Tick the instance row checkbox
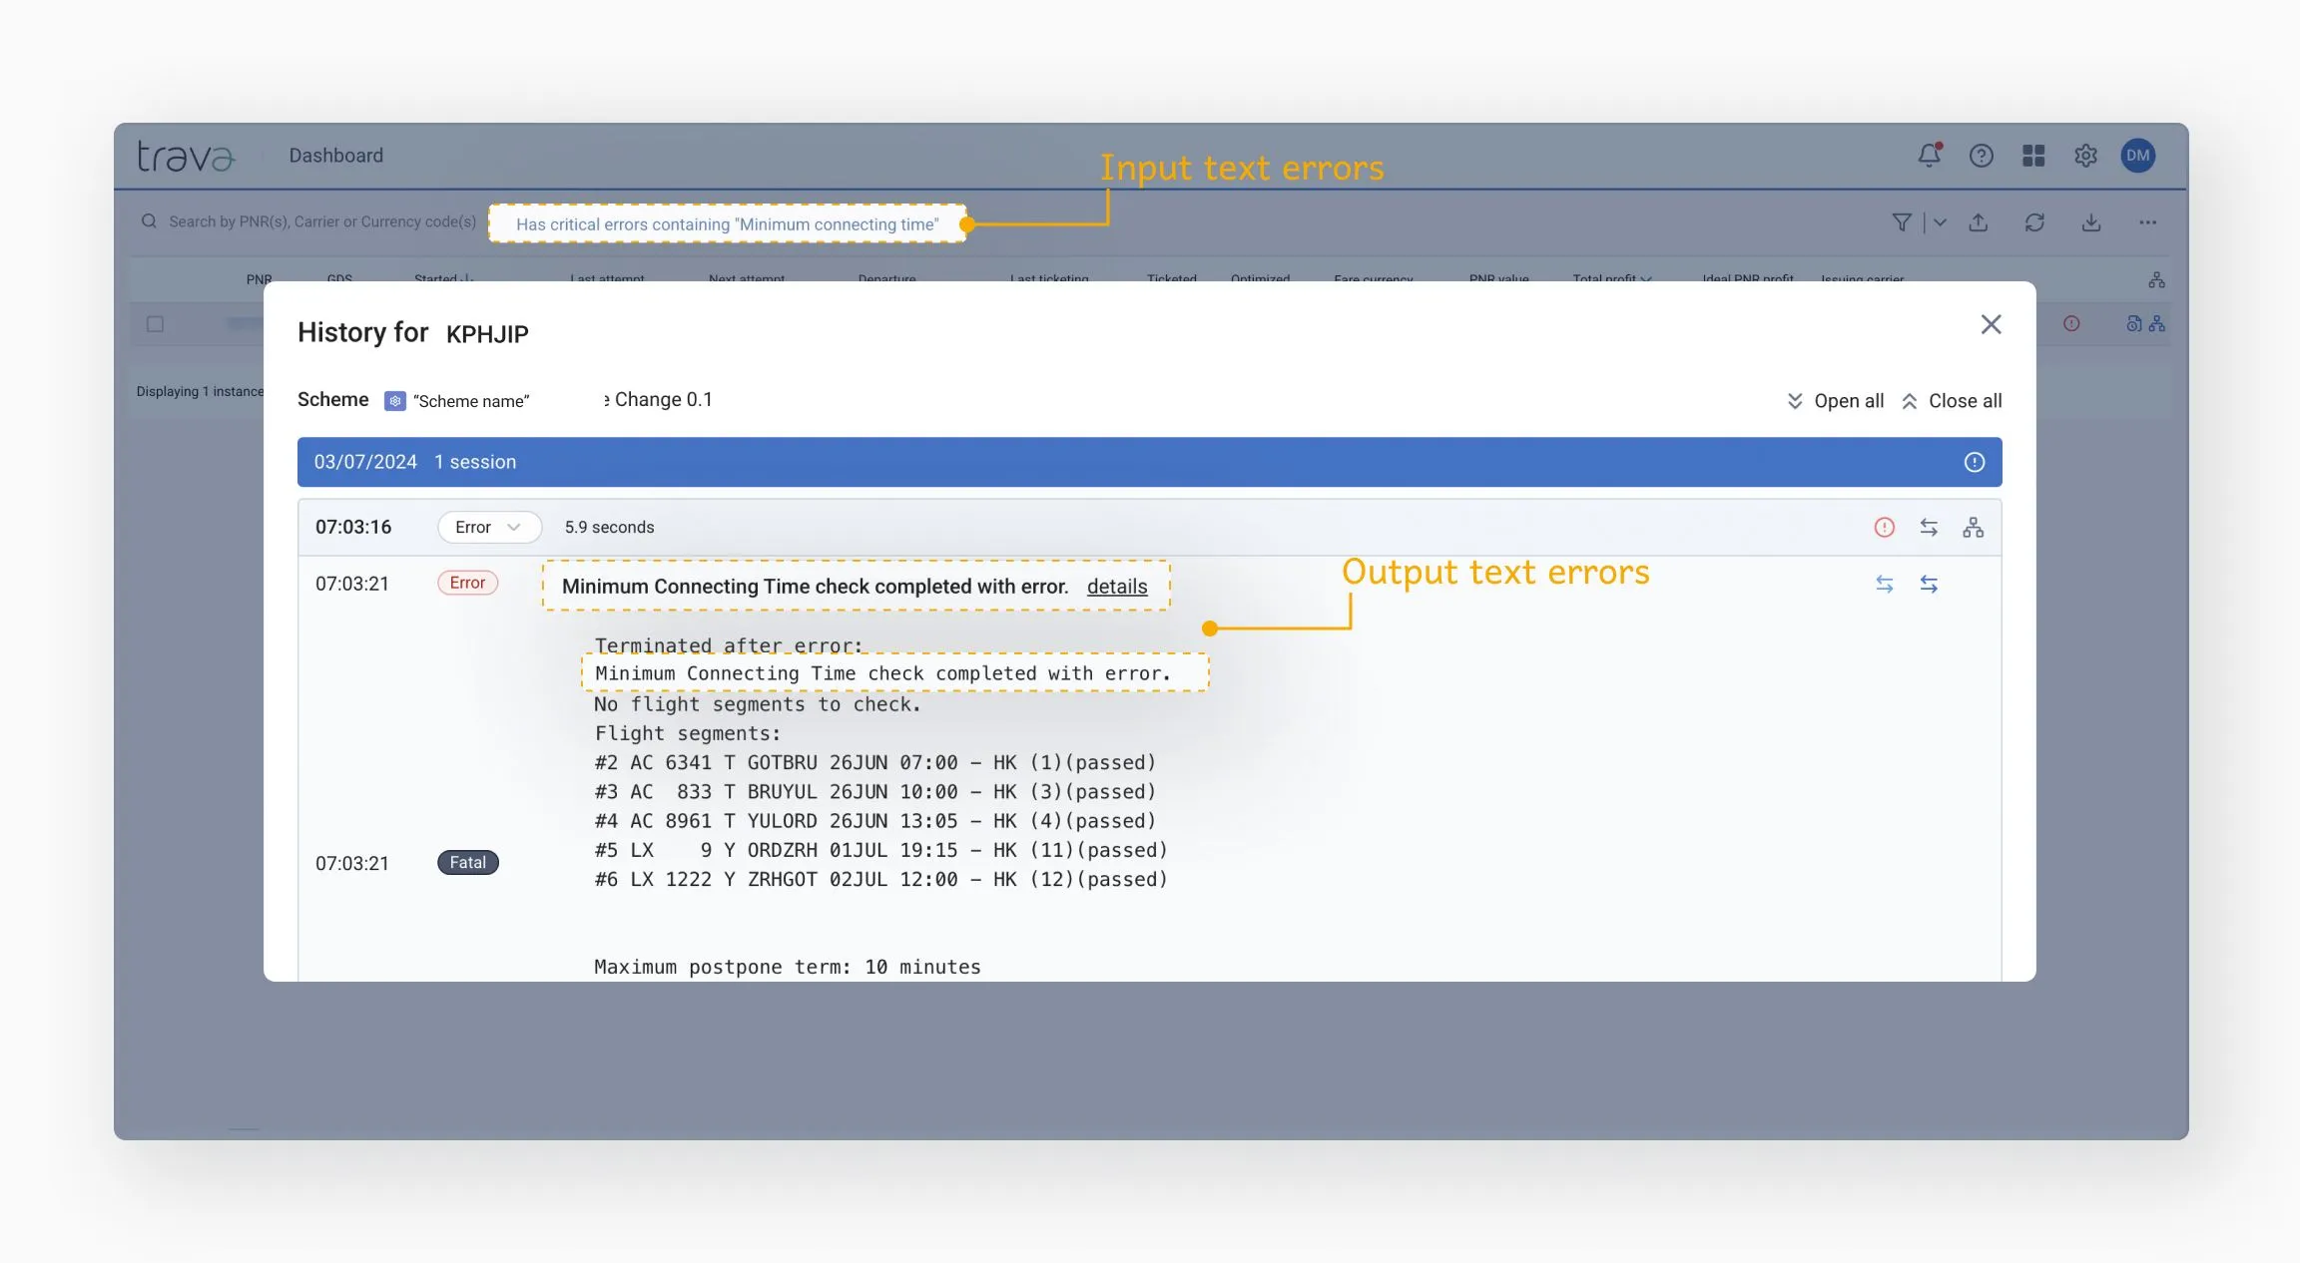The image size is (2300, 1263). (155, 324)
